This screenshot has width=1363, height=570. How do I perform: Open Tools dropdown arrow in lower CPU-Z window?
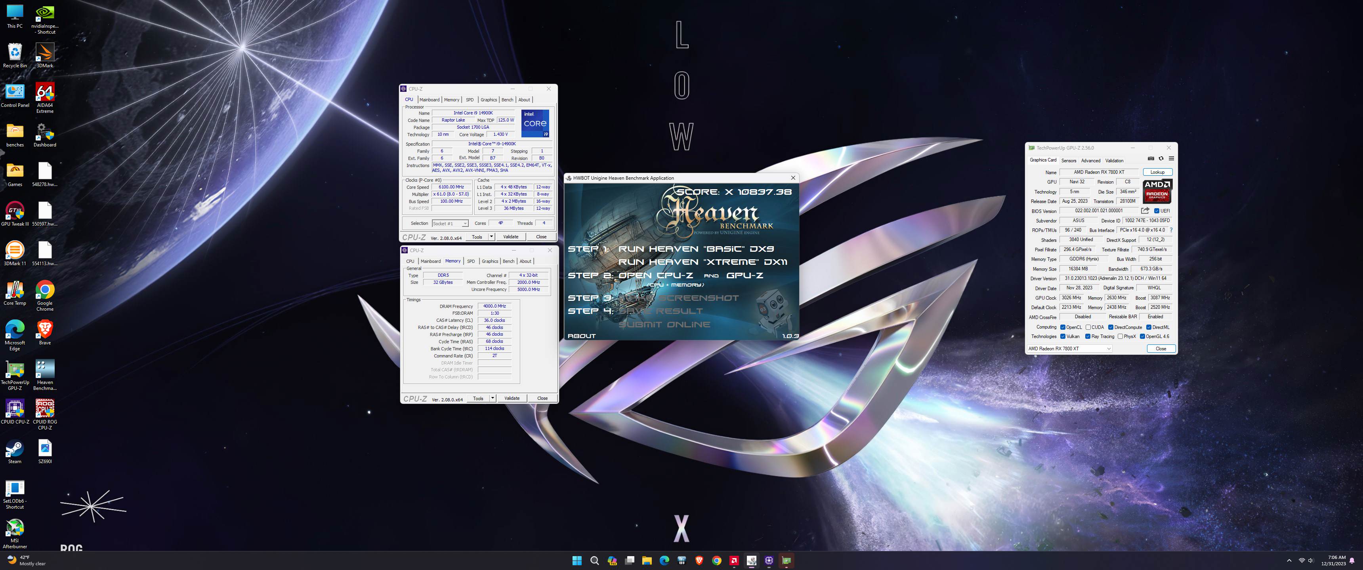[493, 398]
